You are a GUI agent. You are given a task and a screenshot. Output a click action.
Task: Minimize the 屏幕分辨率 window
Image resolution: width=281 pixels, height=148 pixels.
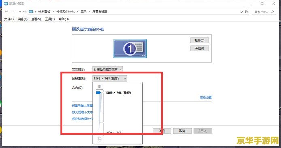pyautogui.click(x=251, y=4)
